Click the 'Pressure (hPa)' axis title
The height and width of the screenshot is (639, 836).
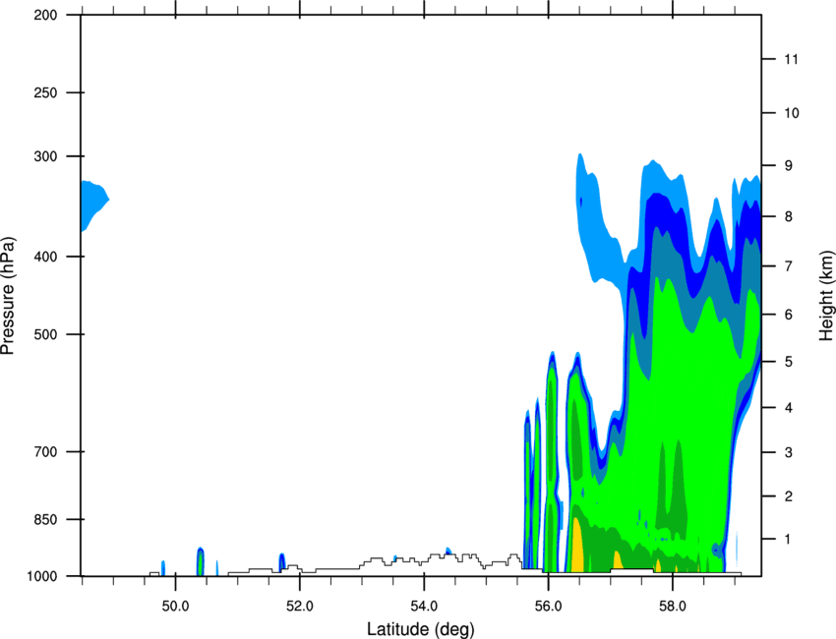[8, 295]
